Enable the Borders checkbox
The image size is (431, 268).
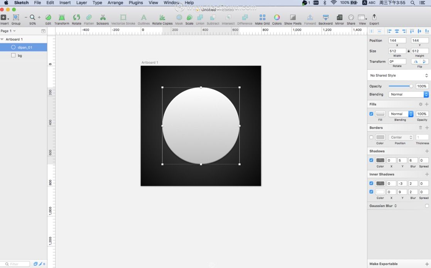(371, 137)
